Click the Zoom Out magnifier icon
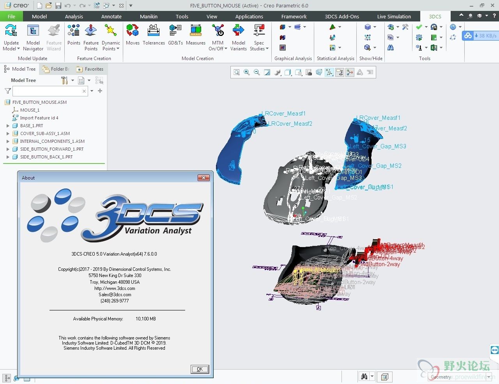 coord(257,72)
